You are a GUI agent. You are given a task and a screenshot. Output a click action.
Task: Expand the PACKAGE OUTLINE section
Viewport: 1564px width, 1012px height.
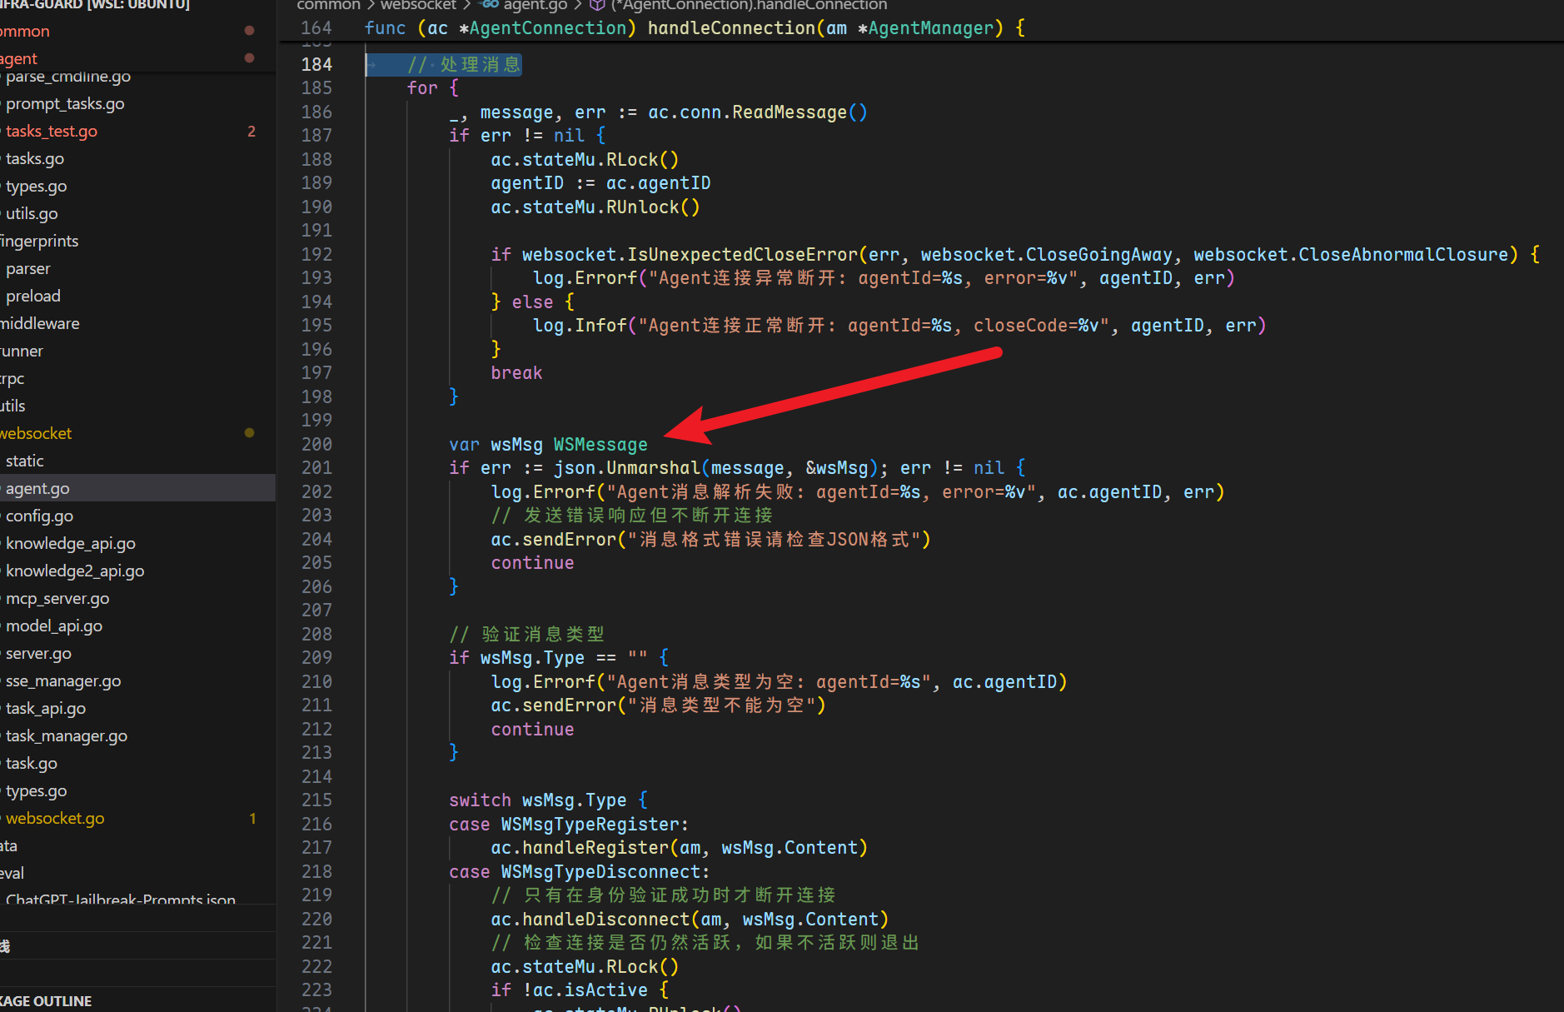50,1000
